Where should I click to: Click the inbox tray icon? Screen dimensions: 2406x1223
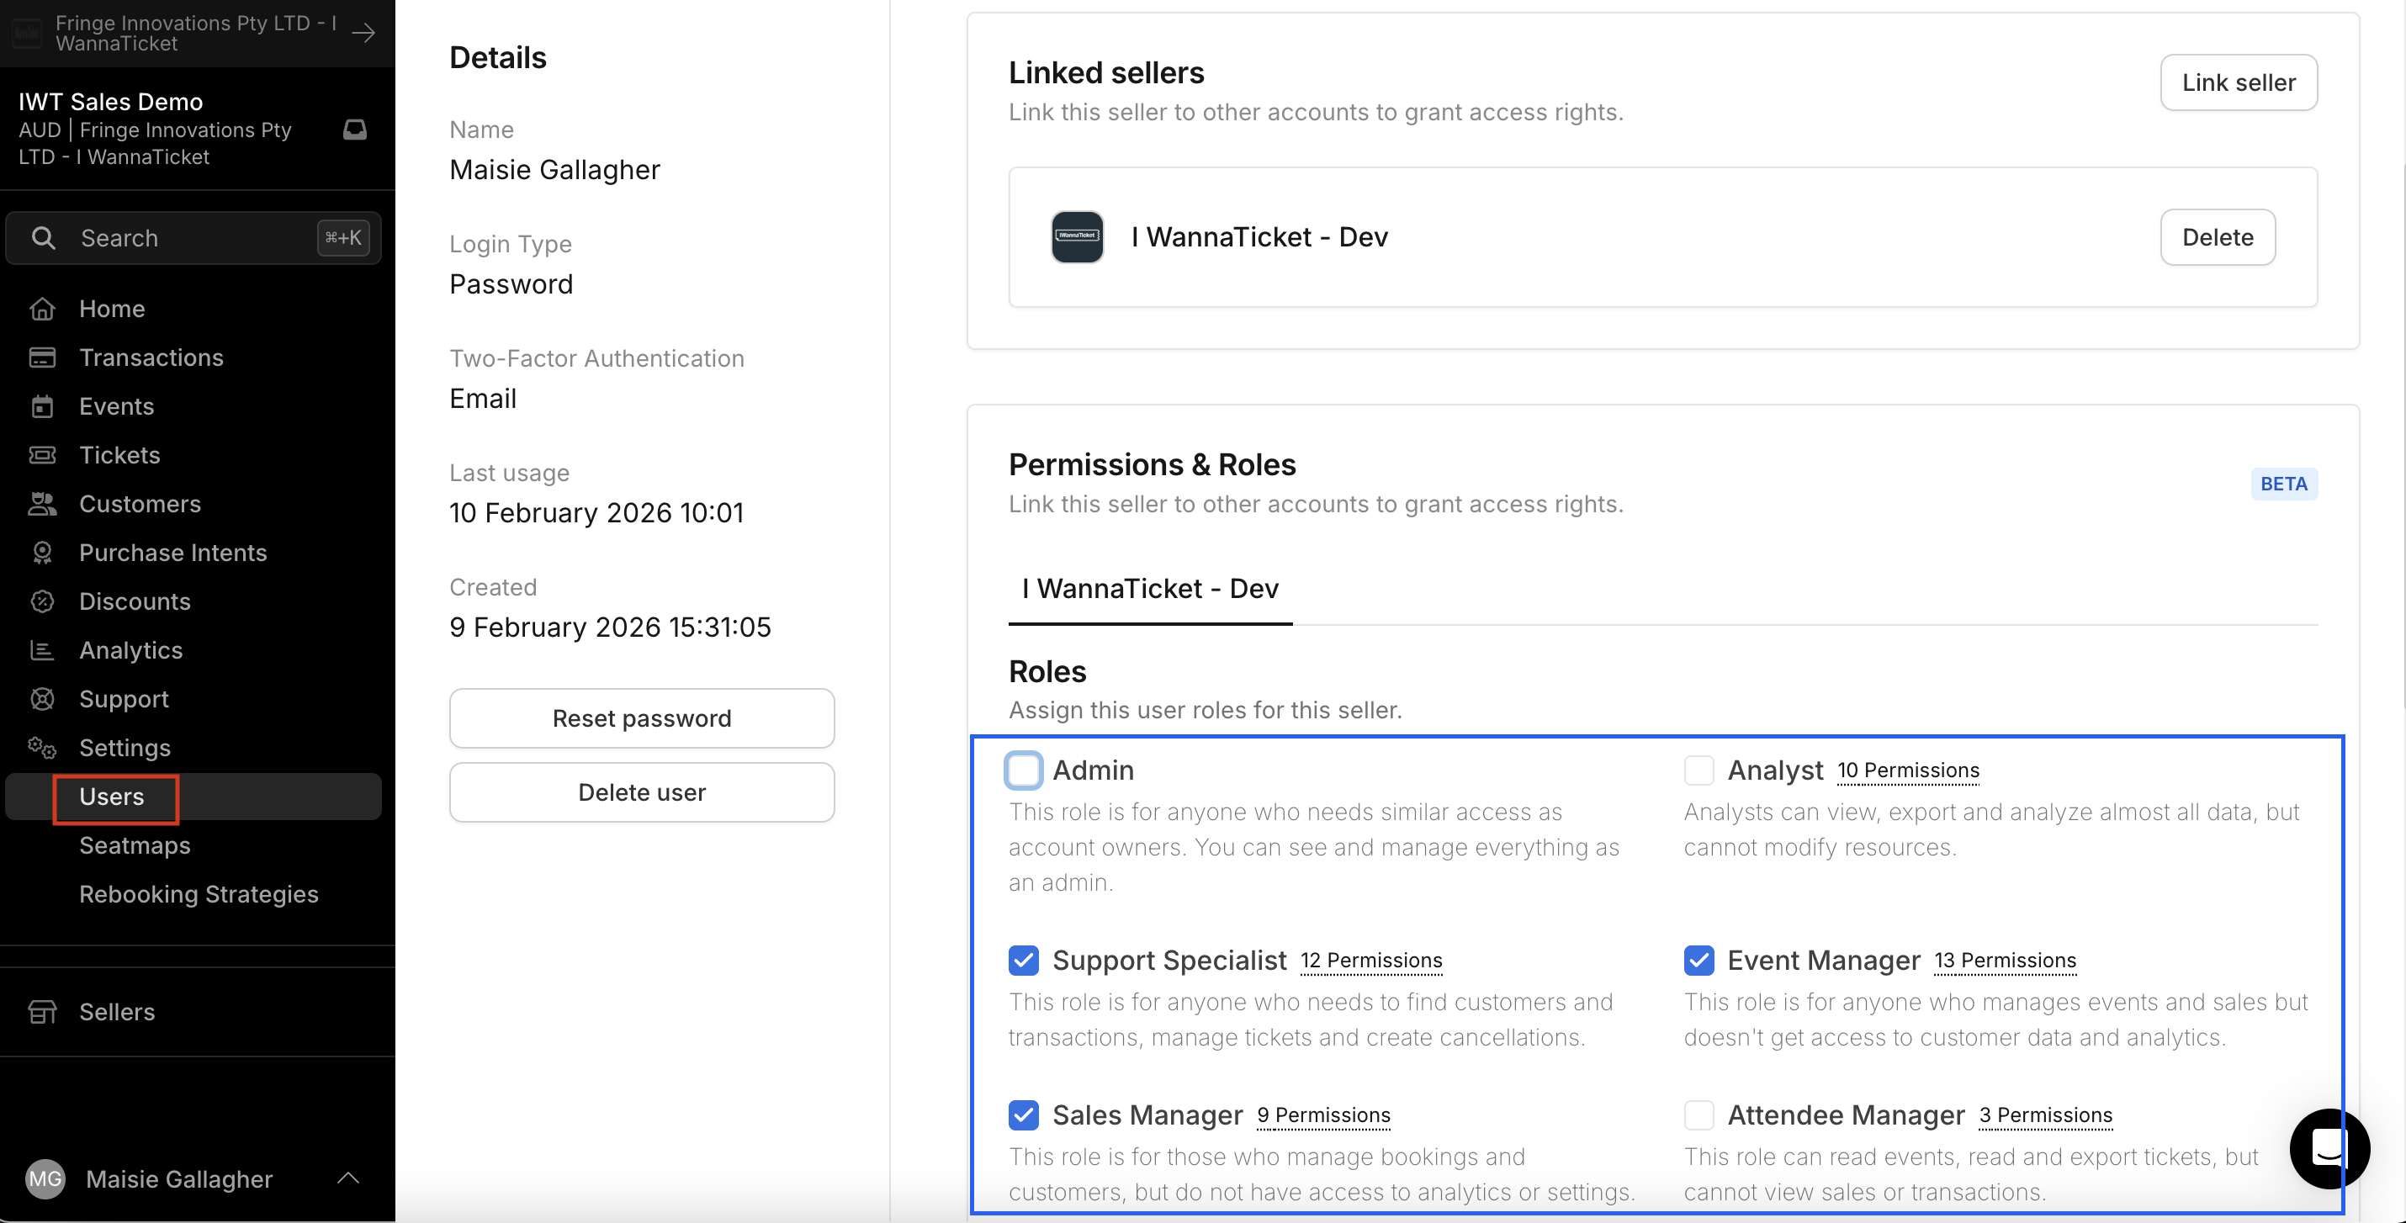point(355,129)
